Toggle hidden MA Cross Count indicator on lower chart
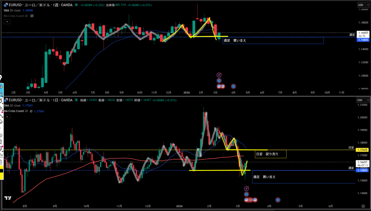This screenshot has width=371, height=211. (31, 111)
